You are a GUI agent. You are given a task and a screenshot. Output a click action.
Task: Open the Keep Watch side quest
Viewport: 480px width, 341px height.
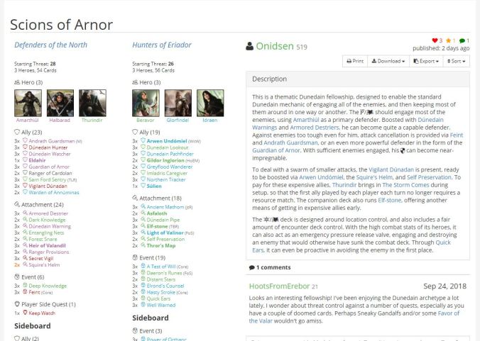(42, 313)
